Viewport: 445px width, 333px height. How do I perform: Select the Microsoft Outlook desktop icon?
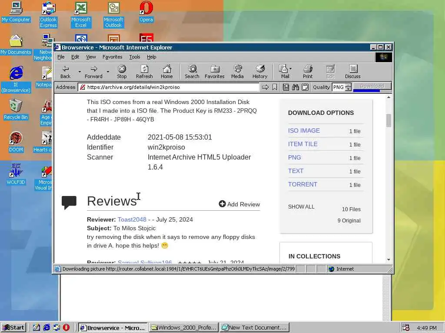tap(113, 15)
